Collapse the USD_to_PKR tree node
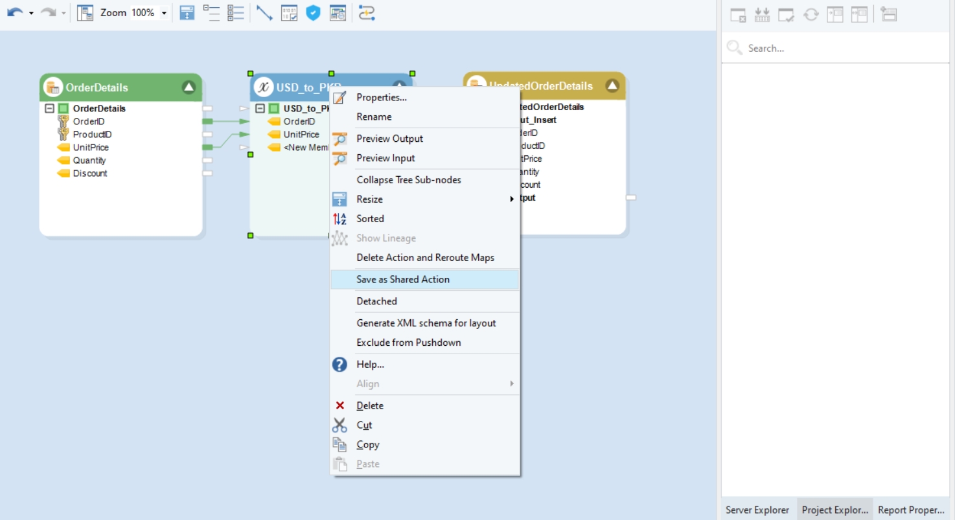Image resolution: width=955 pixels, height=520 pixels. 260,109
